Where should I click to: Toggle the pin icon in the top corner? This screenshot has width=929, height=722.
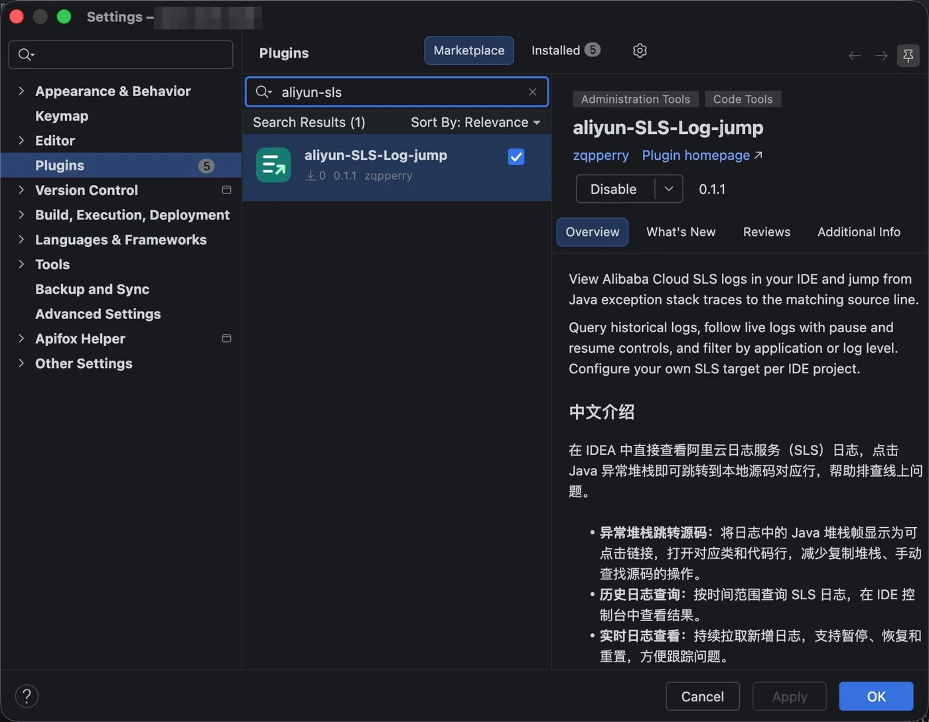[908, 56]
